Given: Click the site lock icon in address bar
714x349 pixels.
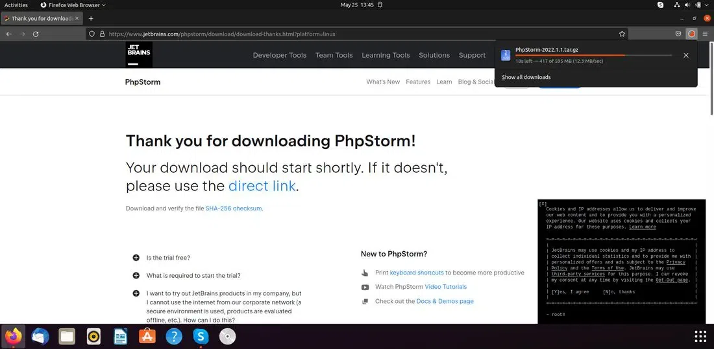Looking at the screenshot, I should point(102,34).
